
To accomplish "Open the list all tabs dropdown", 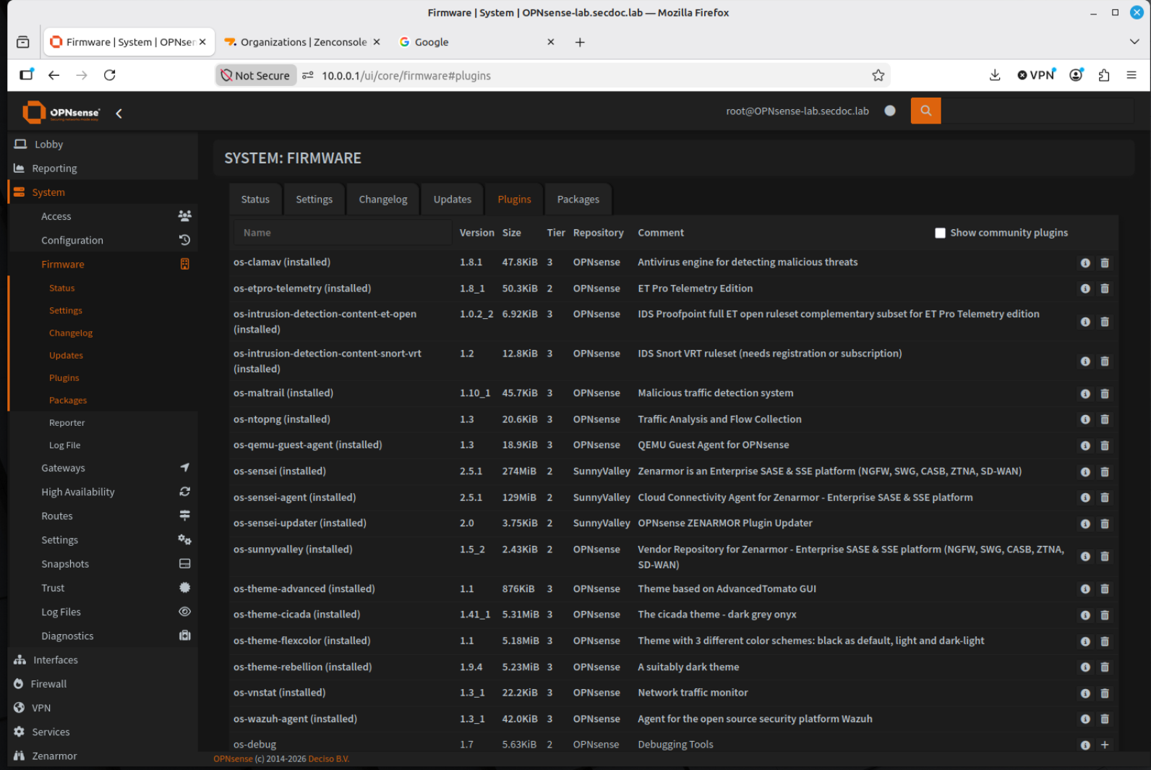I will click(1134, 42).
